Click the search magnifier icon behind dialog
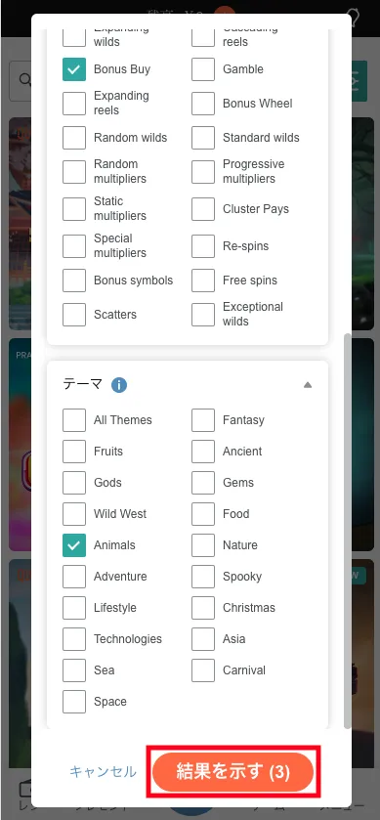 (25, 79)
